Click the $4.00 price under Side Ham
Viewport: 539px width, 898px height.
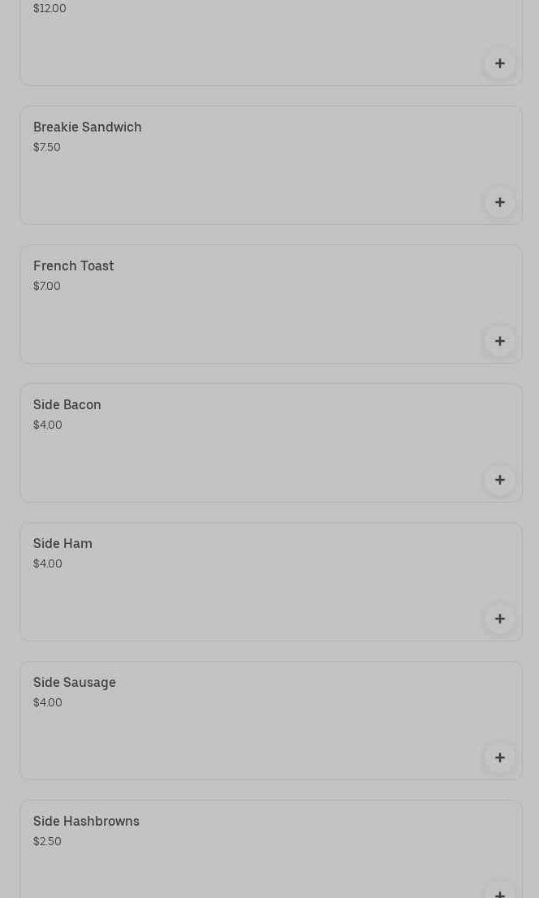click(x=48, y=564)
